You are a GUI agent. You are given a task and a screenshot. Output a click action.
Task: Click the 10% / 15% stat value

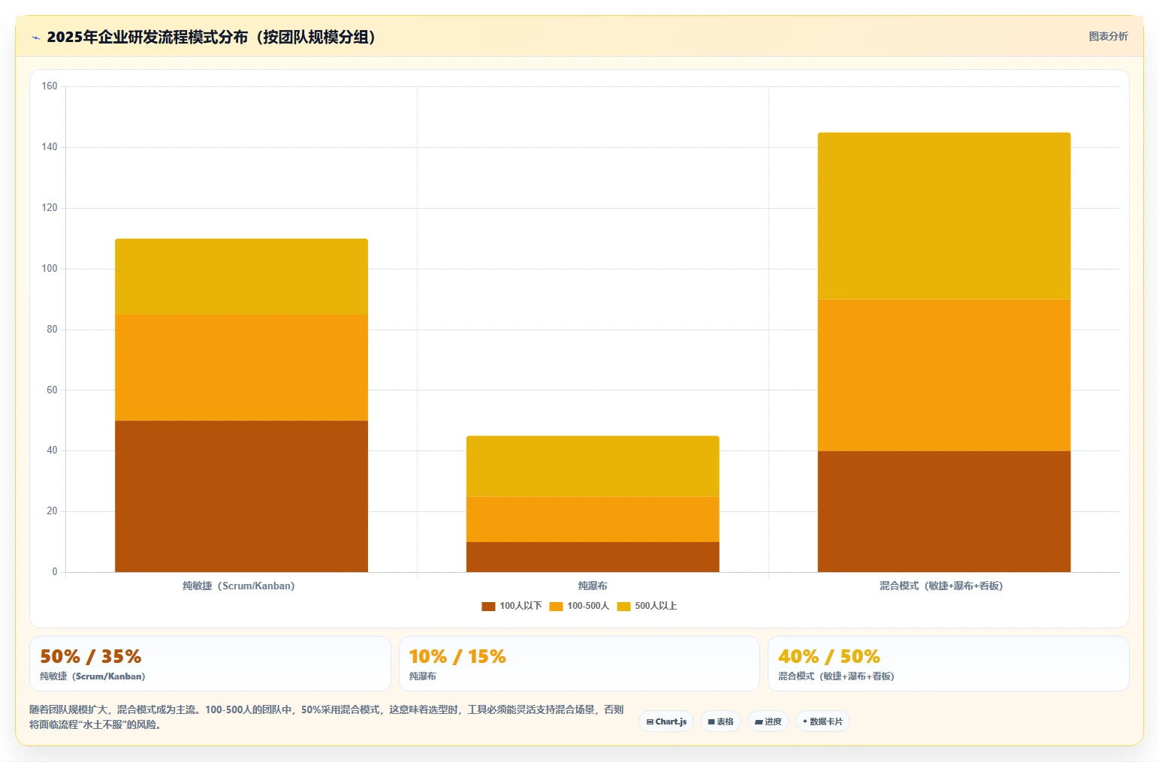click(457, 656)
